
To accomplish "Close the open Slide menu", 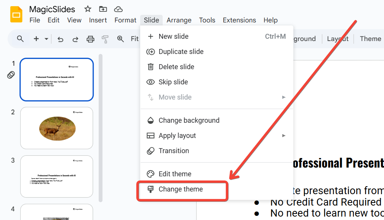I will coord(151,20).
